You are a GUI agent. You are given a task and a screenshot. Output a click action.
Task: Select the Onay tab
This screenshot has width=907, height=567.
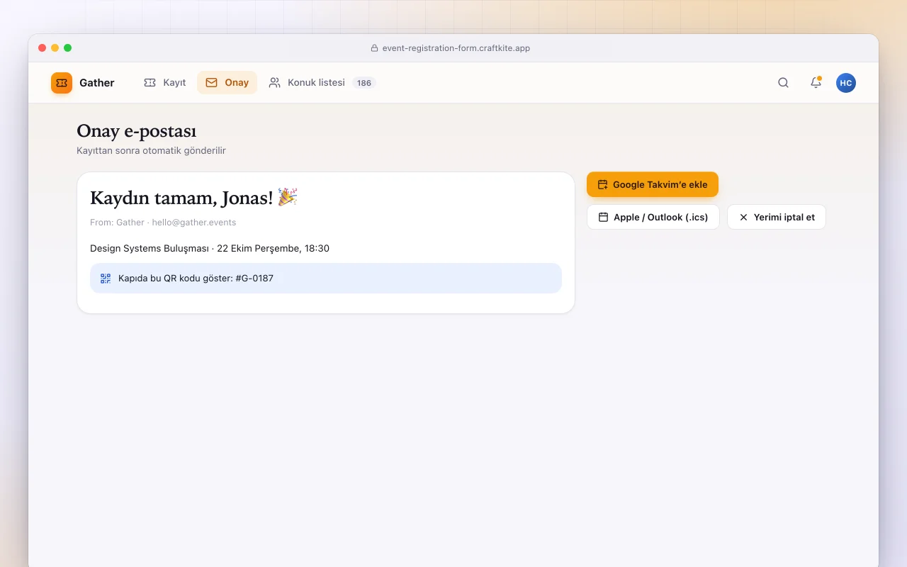(x=227, y=83)
